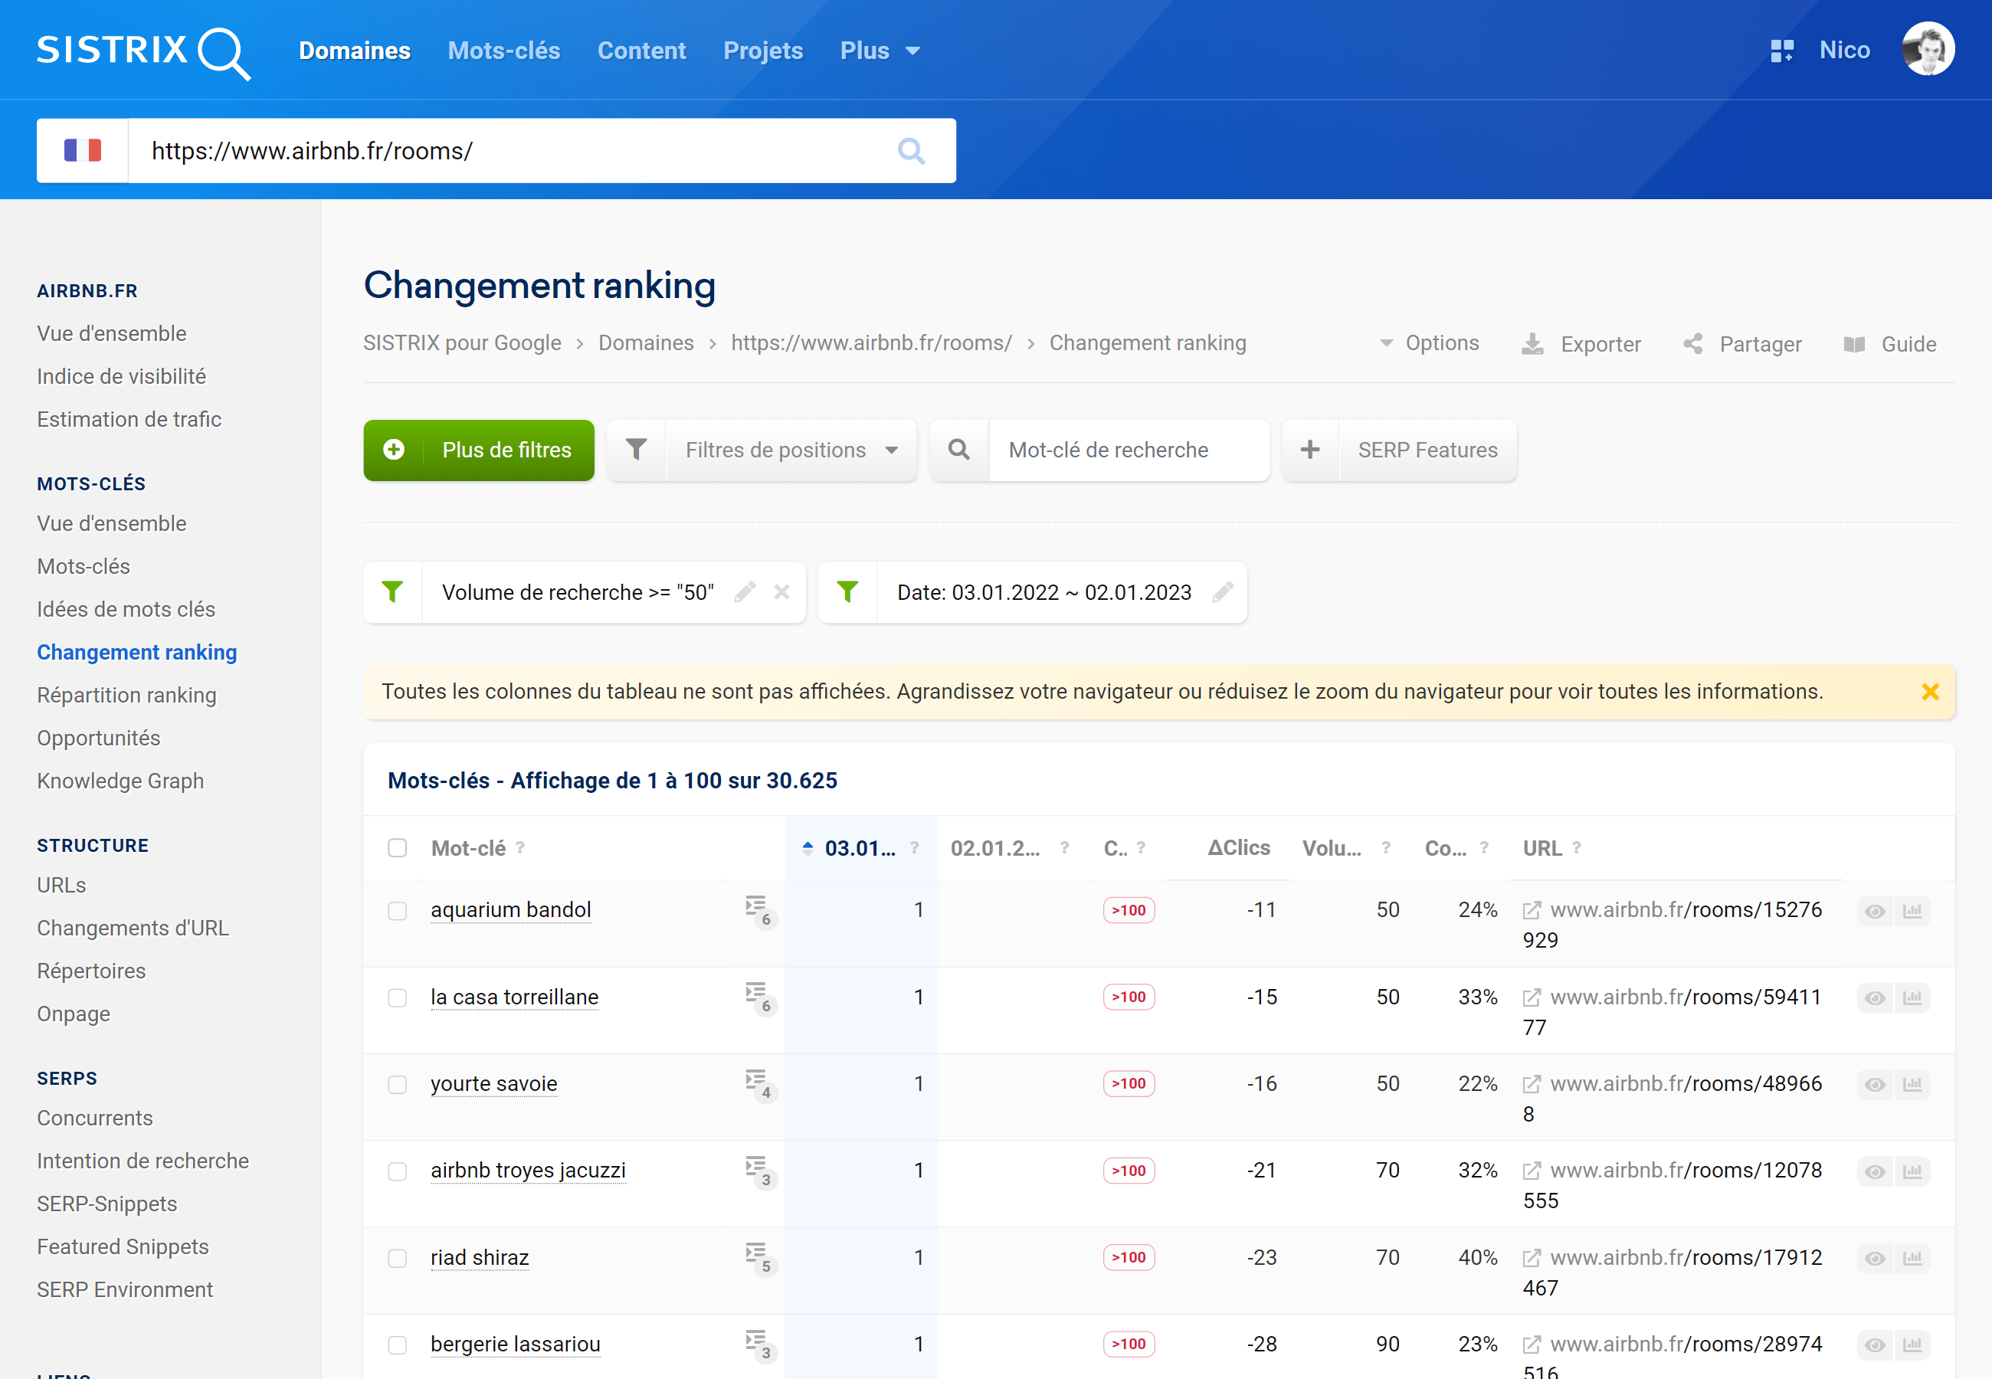
Task: Open the chart icon for riad shiraz
Action: 1912,1259
